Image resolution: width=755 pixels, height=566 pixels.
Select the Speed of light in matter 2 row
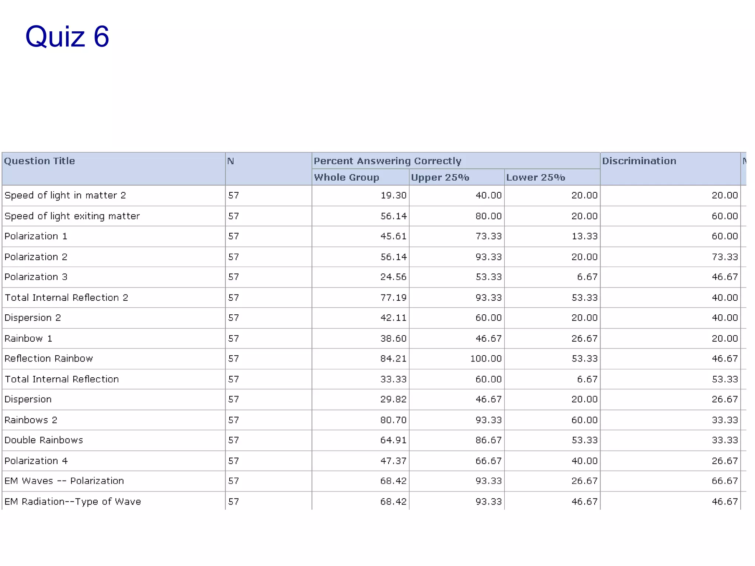[x=65, y=195]
